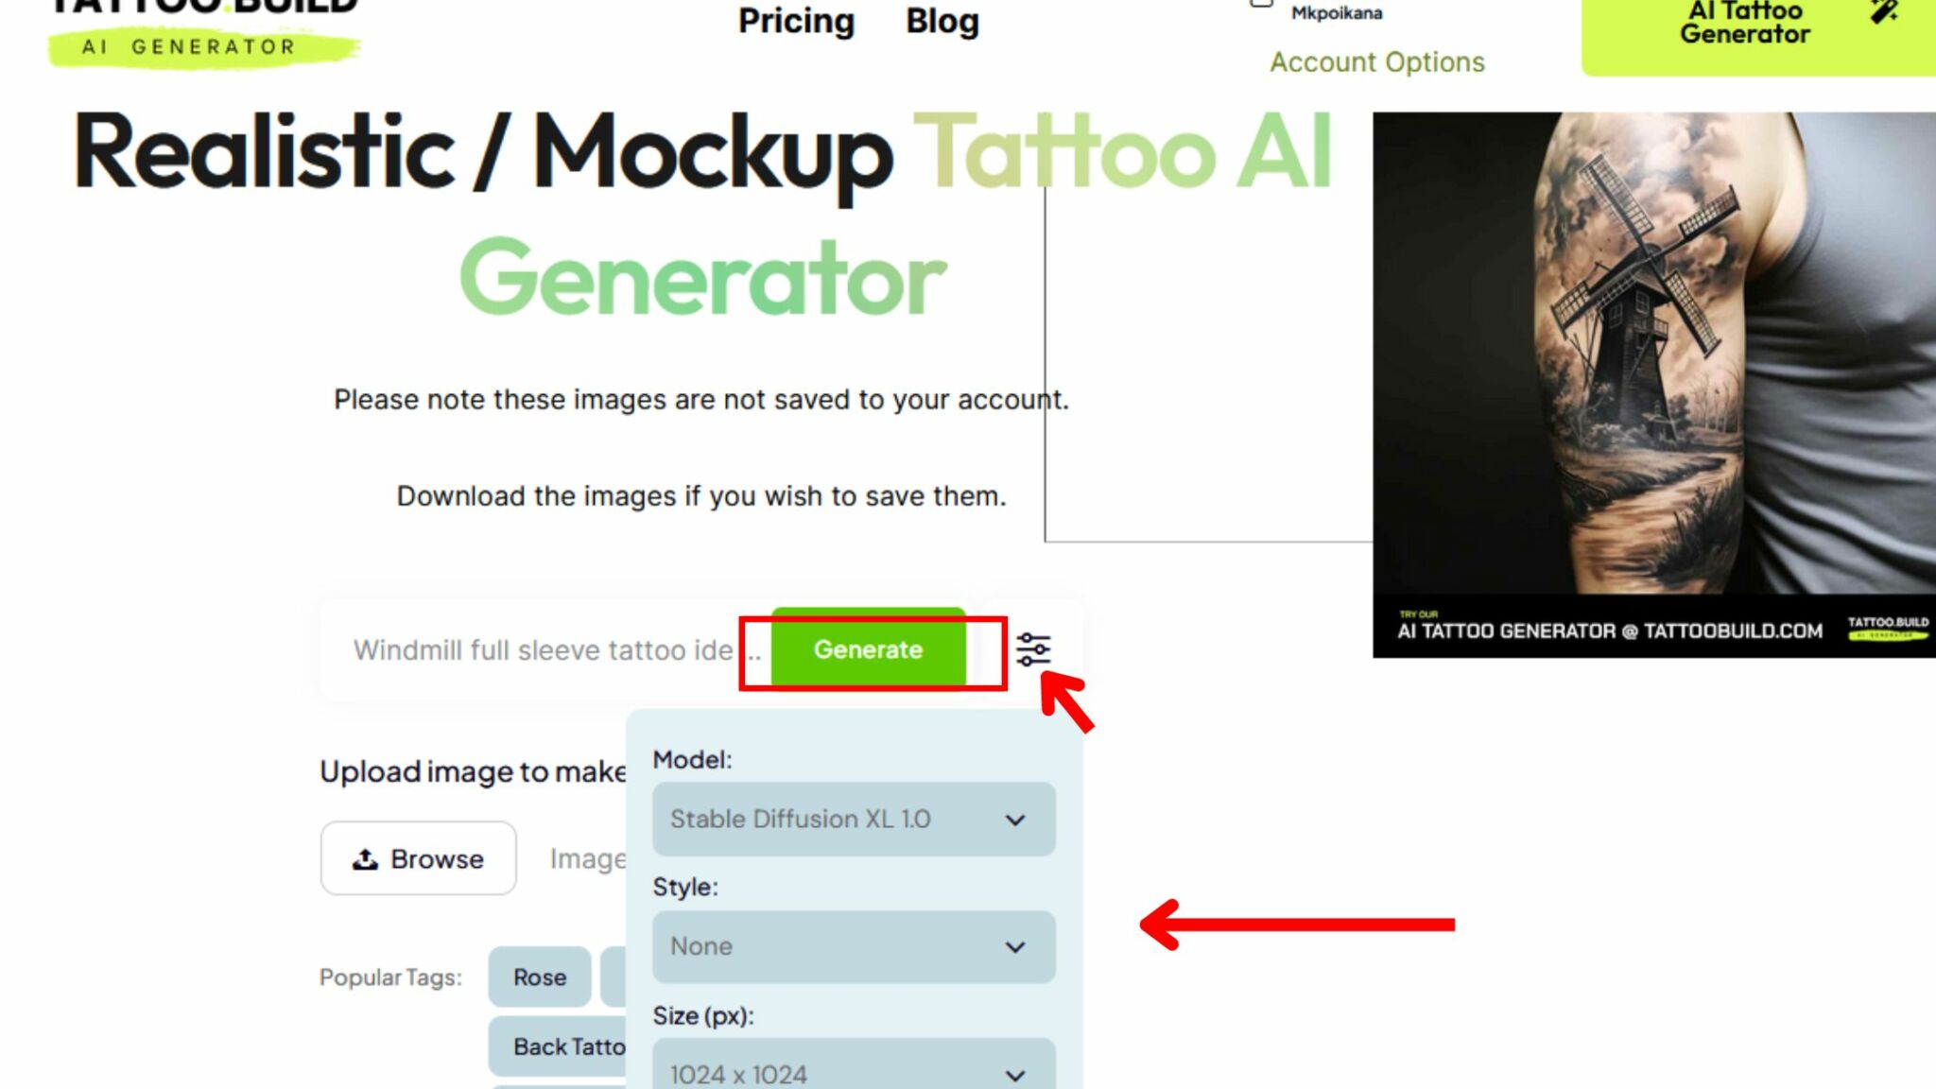
Task: Click the green Generate button
Action: pyautogui.click(x=868, y=649)
